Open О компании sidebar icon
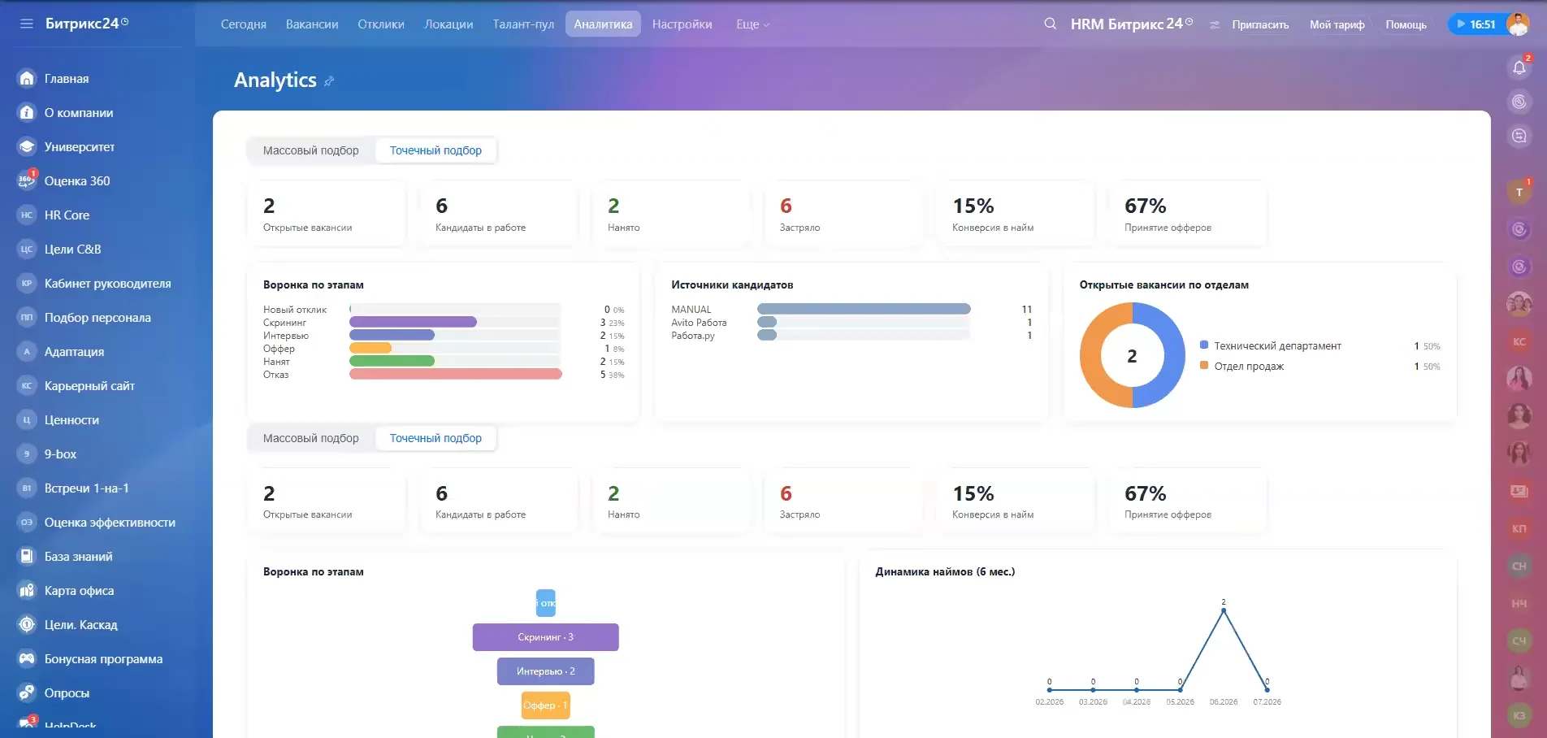The image size is (1547, 738). [x=27, y=112]
